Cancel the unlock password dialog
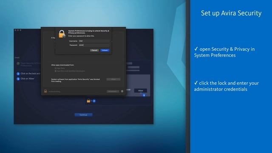The width and height of the screenshot is (272, 153). pos(94,50)
